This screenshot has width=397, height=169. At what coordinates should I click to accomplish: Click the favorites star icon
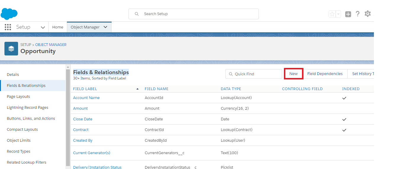[332, 14]
